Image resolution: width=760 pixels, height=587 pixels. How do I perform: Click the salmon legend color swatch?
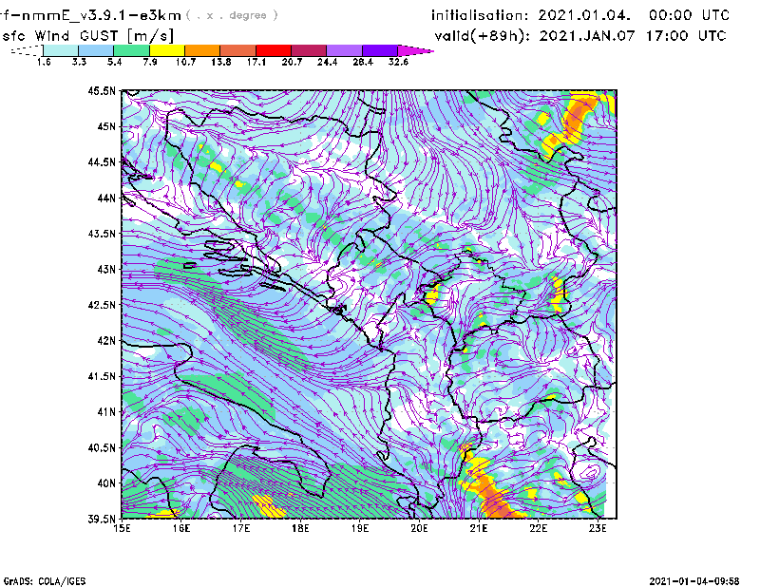coord(238,50)
